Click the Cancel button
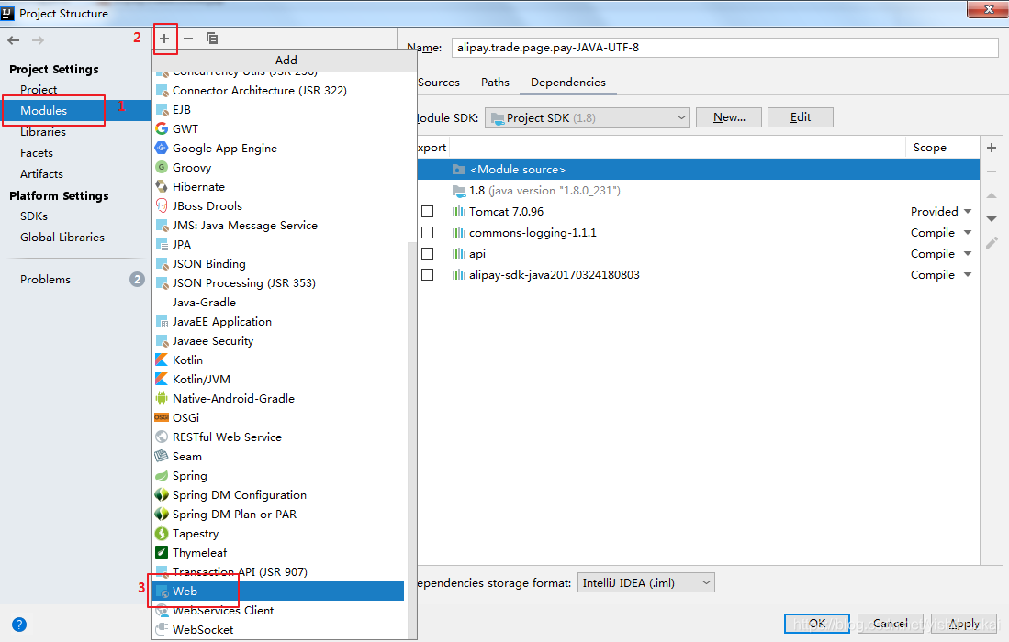 tap(891, 624)
